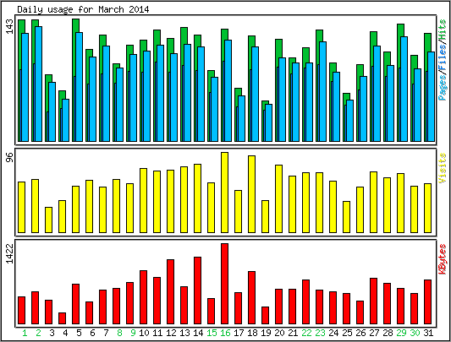Click the shortest red KBytes bar for day 4
Screen dimensions: 451x342
pyautogui.click(x=62, y=318)
